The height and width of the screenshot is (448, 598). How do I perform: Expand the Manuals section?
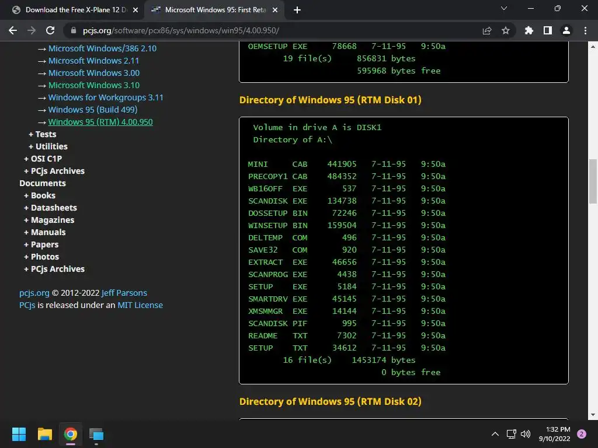pos(44,232)
